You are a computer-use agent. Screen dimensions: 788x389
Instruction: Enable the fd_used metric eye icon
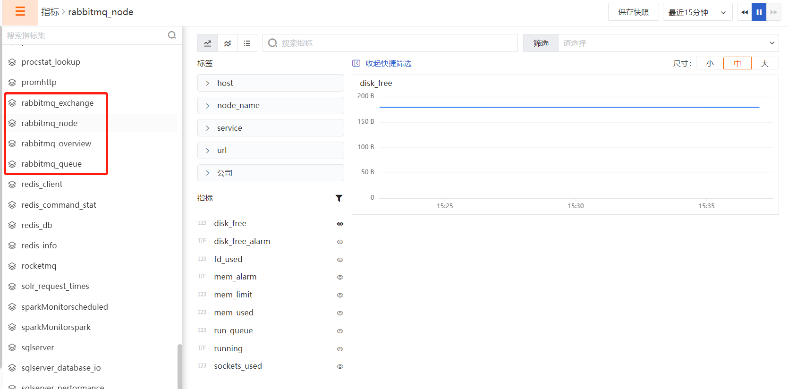coord(340,260)
